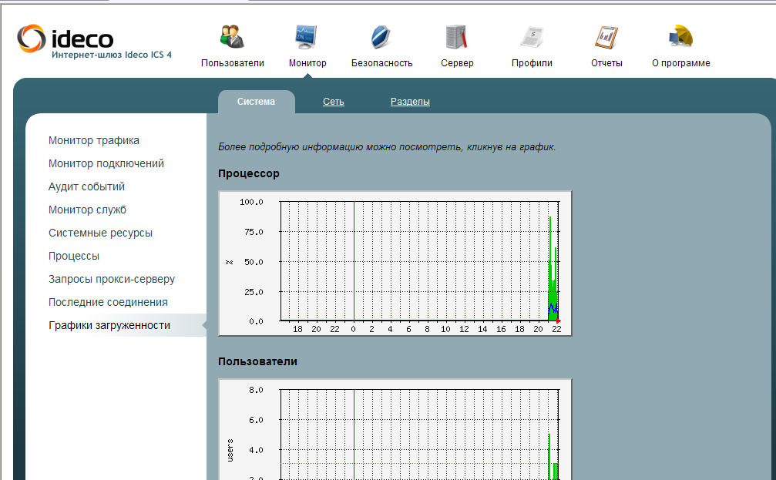Select the О программе menu label
This screenshot has height=480, width=776.
point(681,63)
